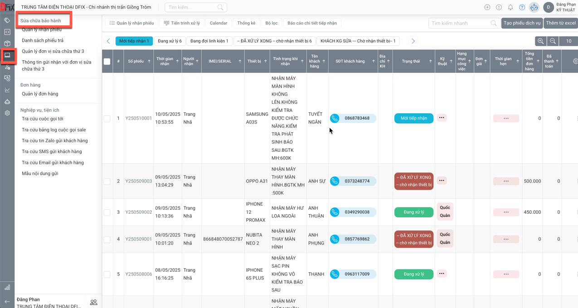Check the row for Y250509001

(x=107, y=239)
